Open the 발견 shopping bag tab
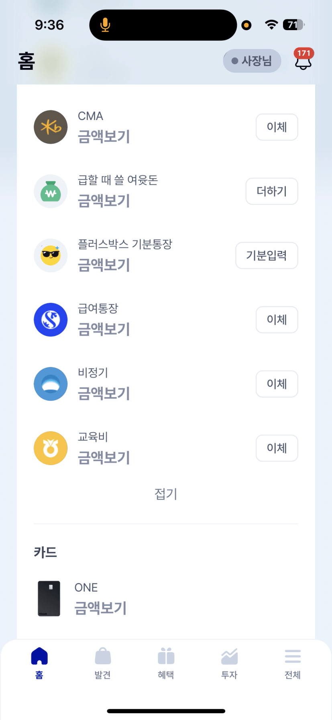 [103, 663]
